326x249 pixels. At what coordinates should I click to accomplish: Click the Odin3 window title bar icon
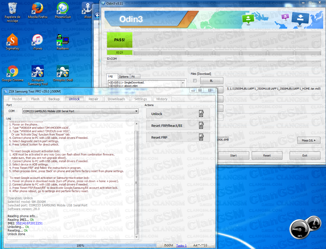(103, 3)
